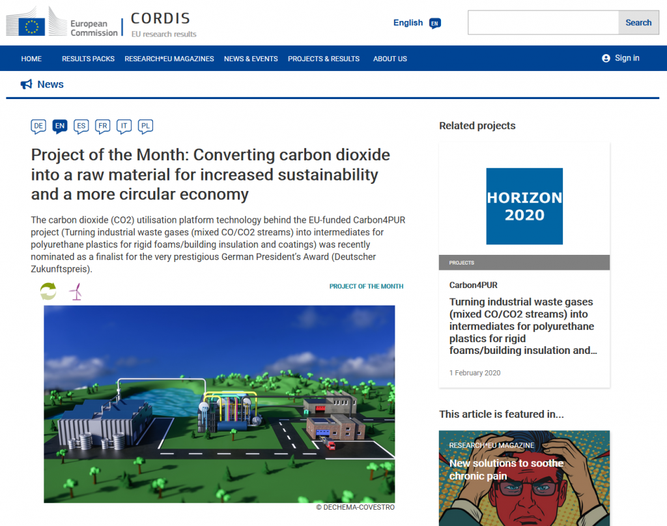Image resolution: width=667 pixels, height=526 pixels.
Task: Click the '© DECHEMA-COVESTRO' image credit
Action: click(355, 507)
